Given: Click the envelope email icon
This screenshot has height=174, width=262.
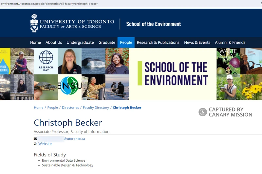Looking at the screenshot, I should pos(35,139).
